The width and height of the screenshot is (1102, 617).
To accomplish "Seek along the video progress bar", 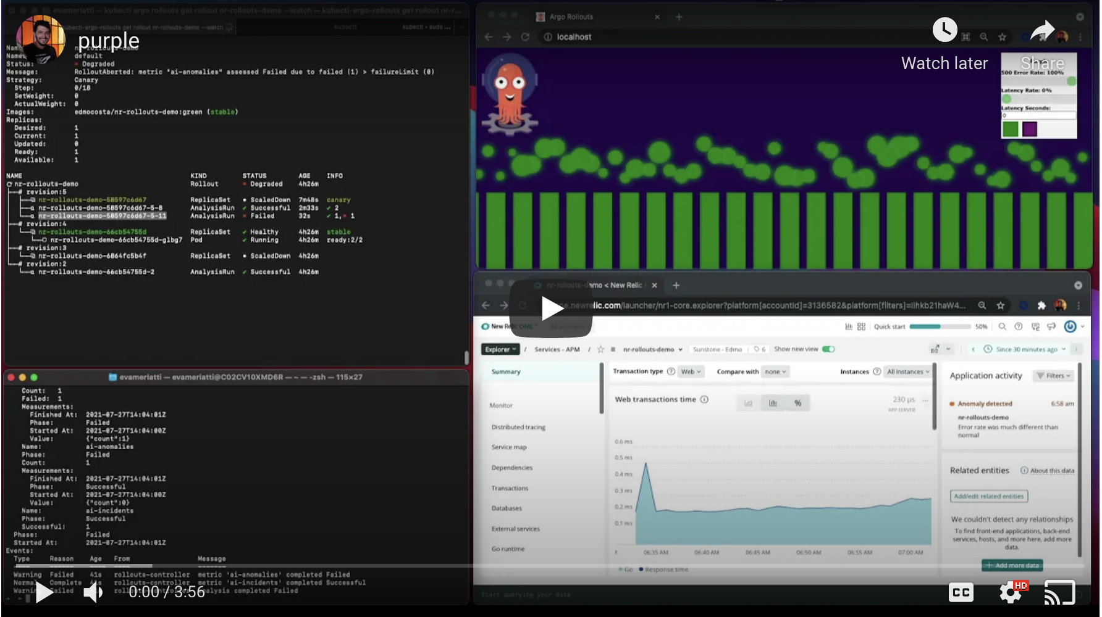I will coord(550,565).
